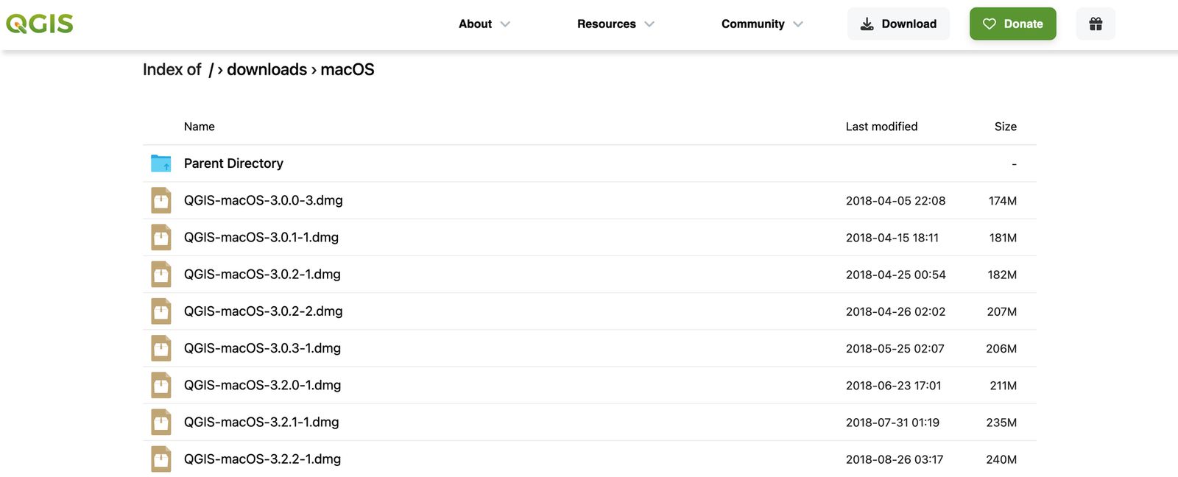This screenshot has height=477, width=1178.
Task: Expand the Resources menu chevron
Action: point(649,24)
